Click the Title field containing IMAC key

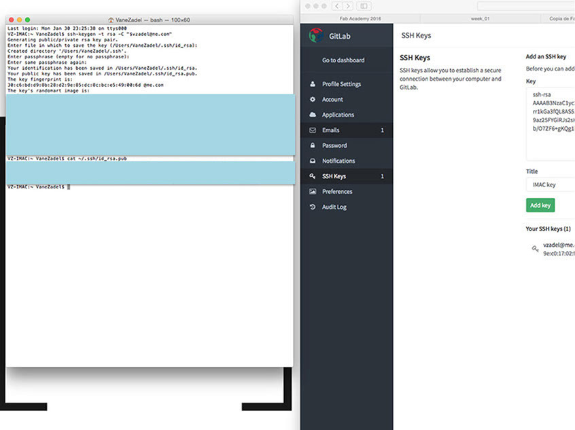click(x=551, y=184)
